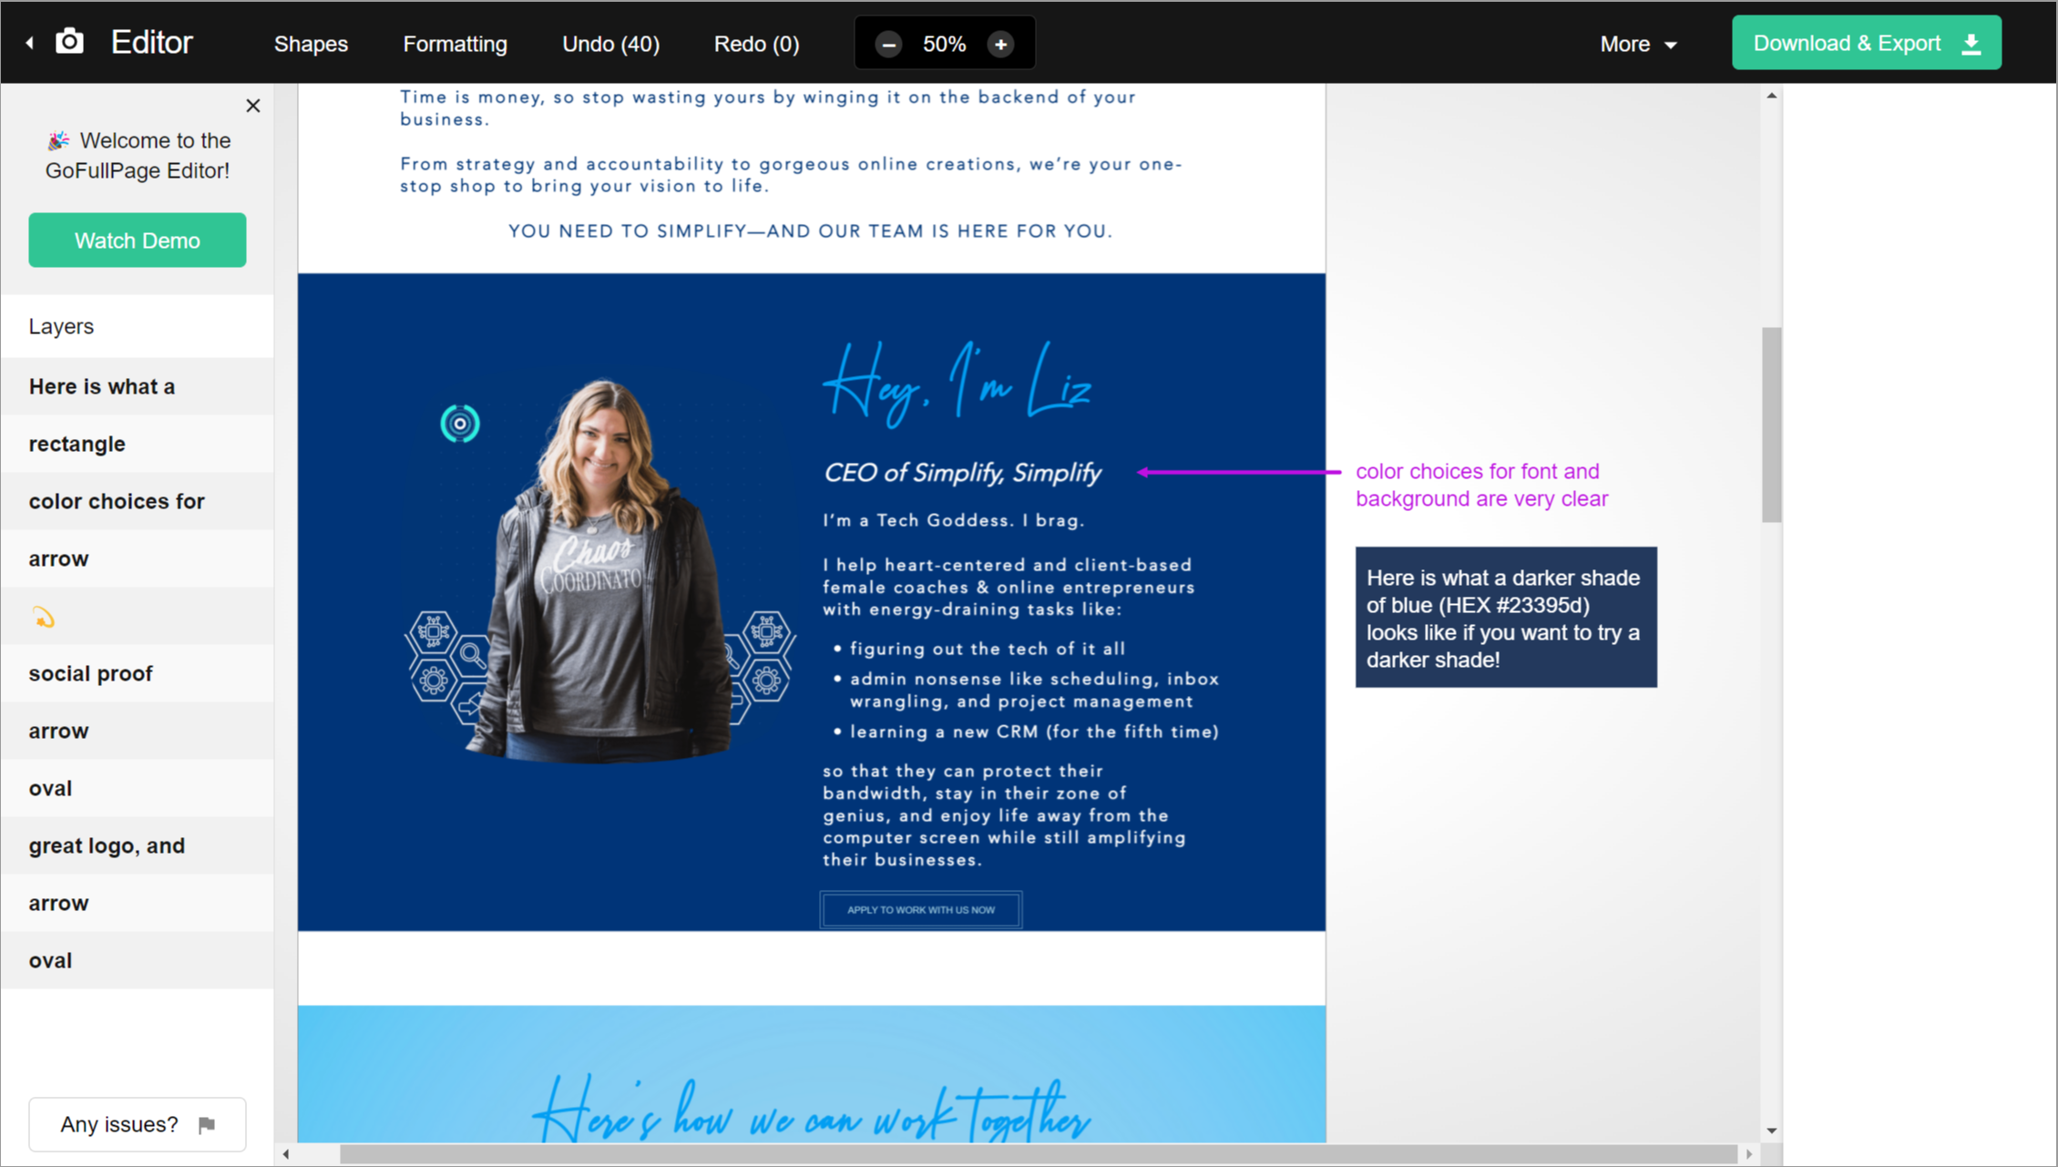Click the download arrow icon in export button
The width and height of the screenshot is (2058, 1167).
1971,44
